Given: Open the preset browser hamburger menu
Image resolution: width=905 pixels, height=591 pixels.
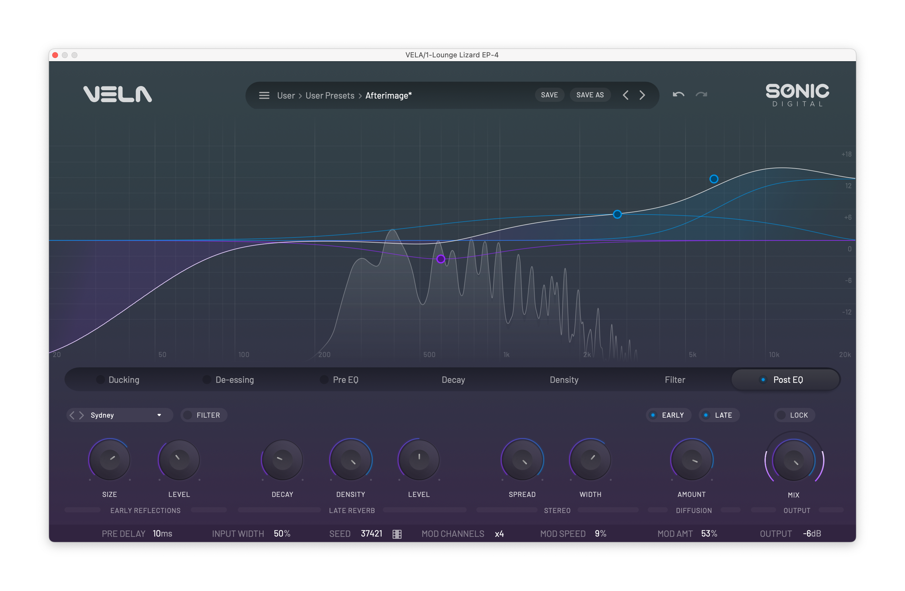Looking at the screenshot, I should pos(264,95).
